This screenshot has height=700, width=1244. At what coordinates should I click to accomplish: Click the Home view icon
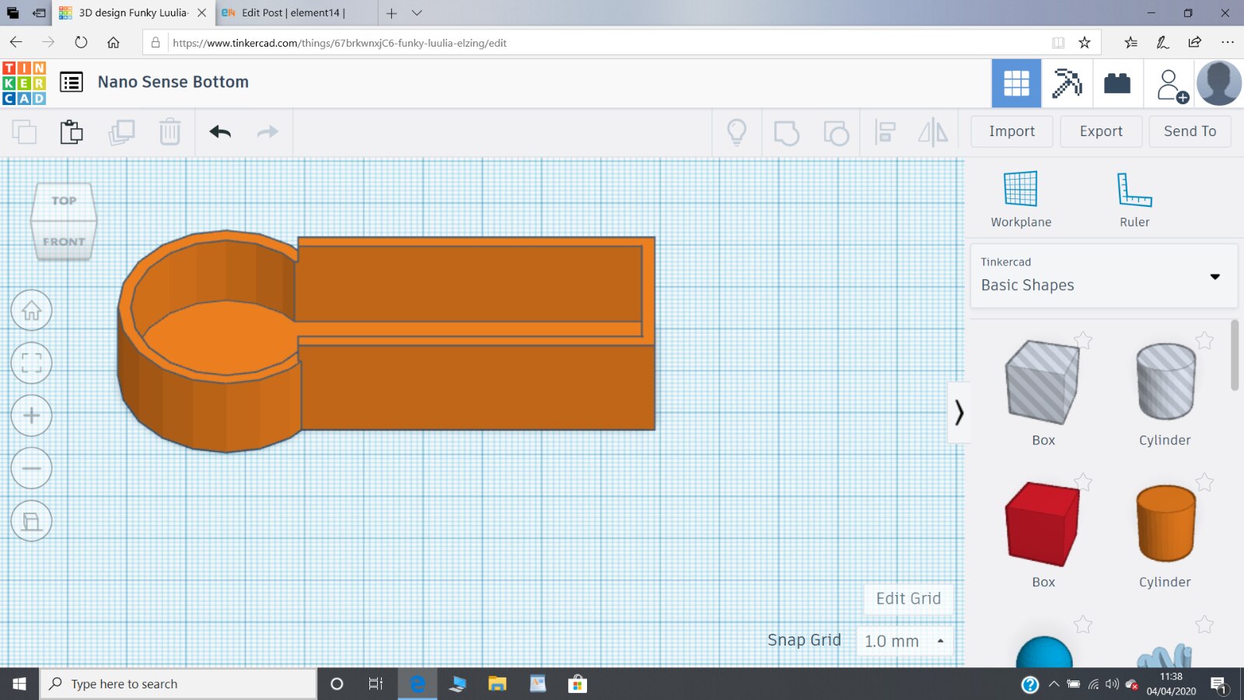31,310
